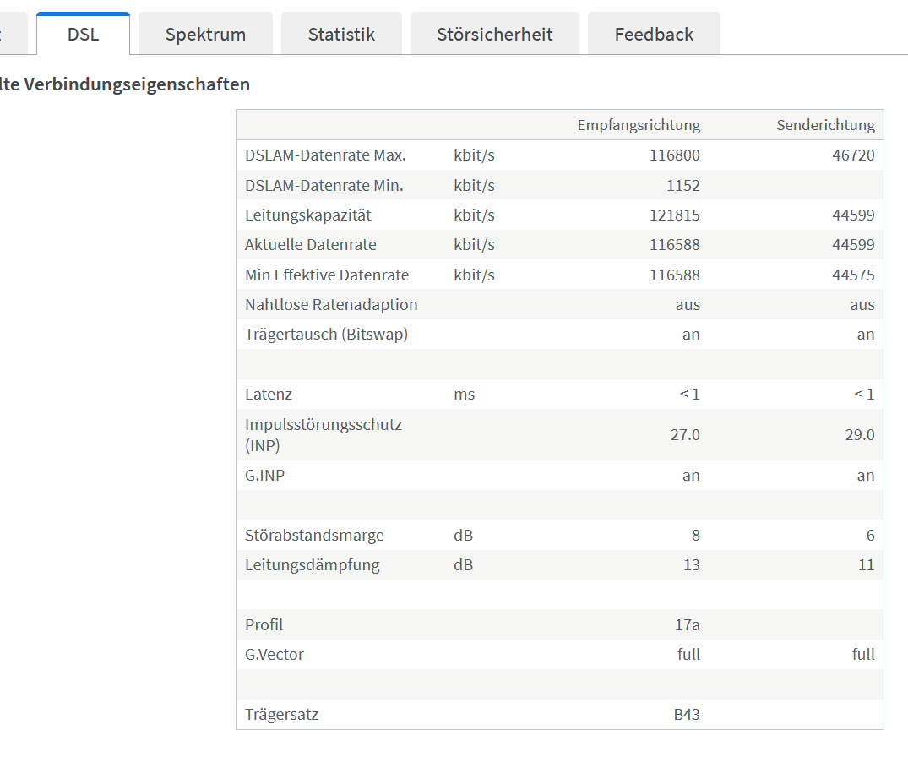Select the G.Vector row label
908x757 pixels.
click(274, 655)
